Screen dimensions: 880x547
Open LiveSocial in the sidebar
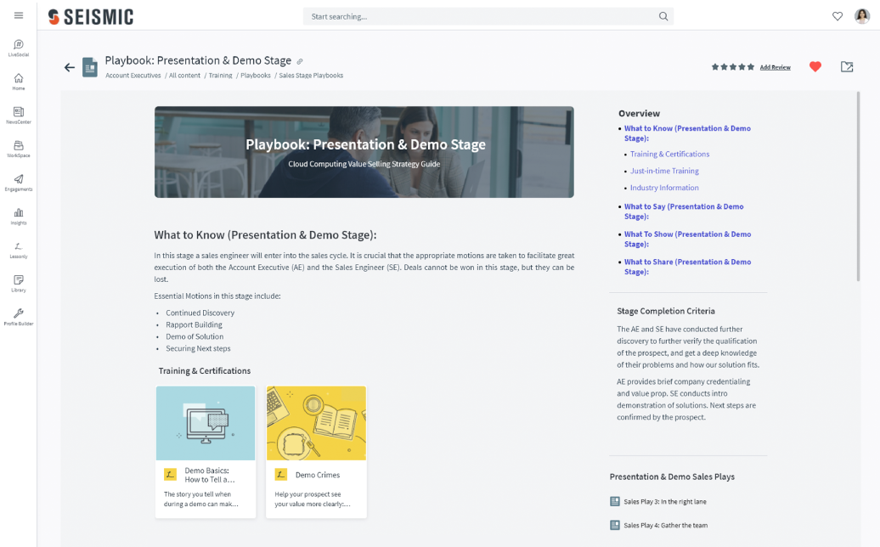coord(19,48)
